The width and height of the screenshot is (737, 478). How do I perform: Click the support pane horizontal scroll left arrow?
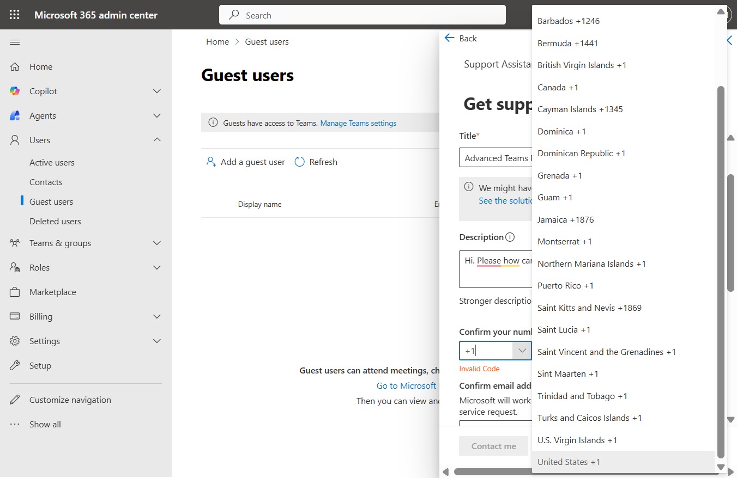pos(445,471)
